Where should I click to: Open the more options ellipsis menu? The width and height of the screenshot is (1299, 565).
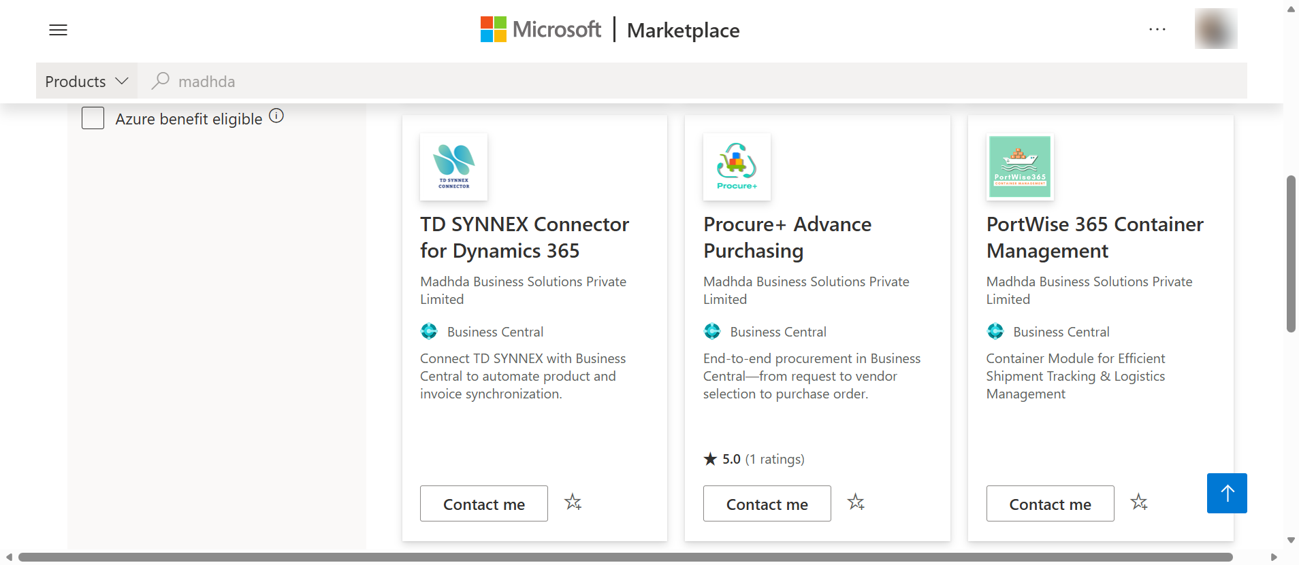point(1157,29)
